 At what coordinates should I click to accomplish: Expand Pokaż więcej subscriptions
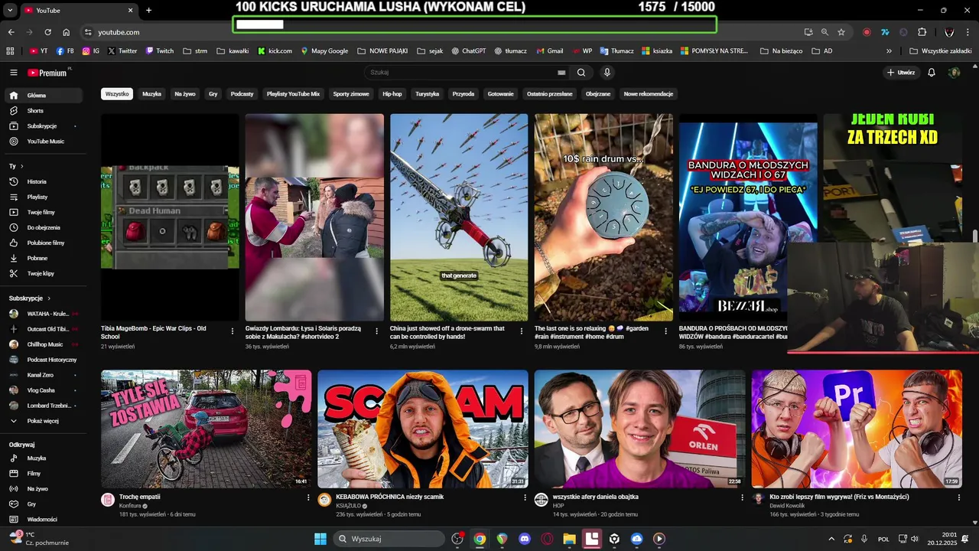coord(44,421)
